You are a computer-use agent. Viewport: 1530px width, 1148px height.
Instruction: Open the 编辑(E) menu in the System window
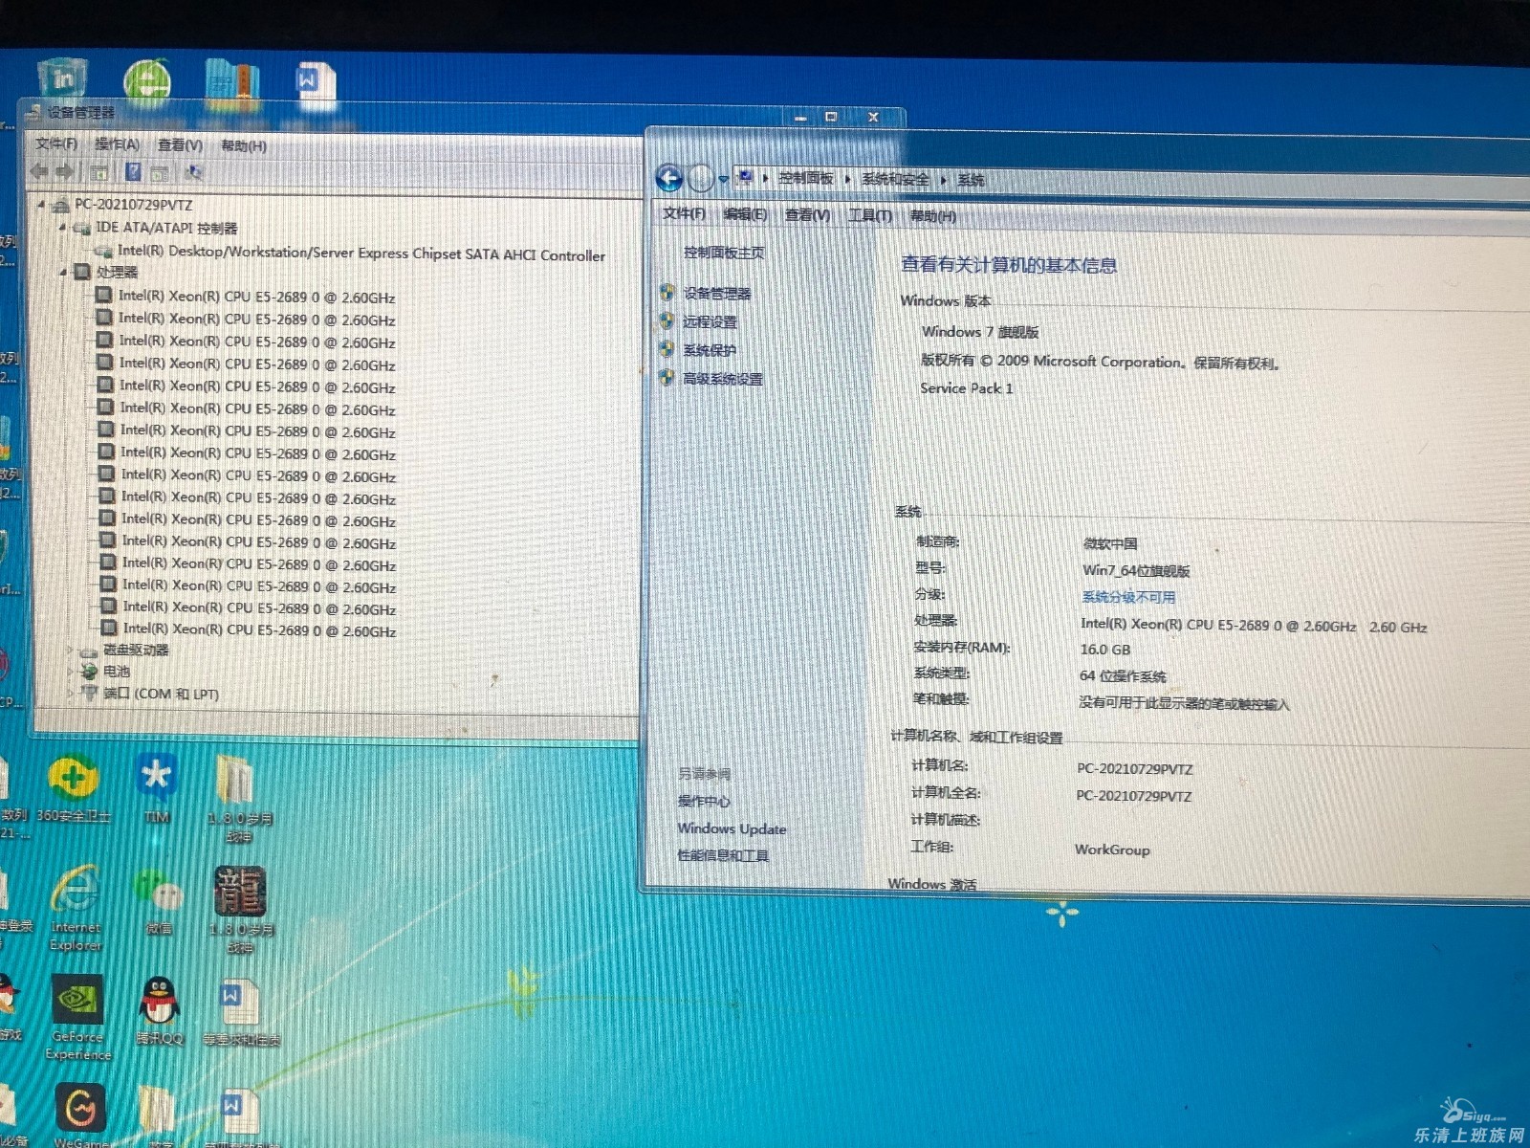[x=745, y=214]
